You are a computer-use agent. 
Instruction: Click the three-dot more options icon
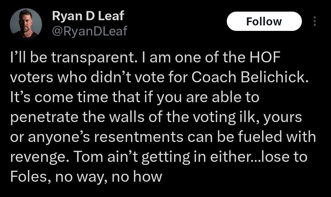(x=314, y=21)
